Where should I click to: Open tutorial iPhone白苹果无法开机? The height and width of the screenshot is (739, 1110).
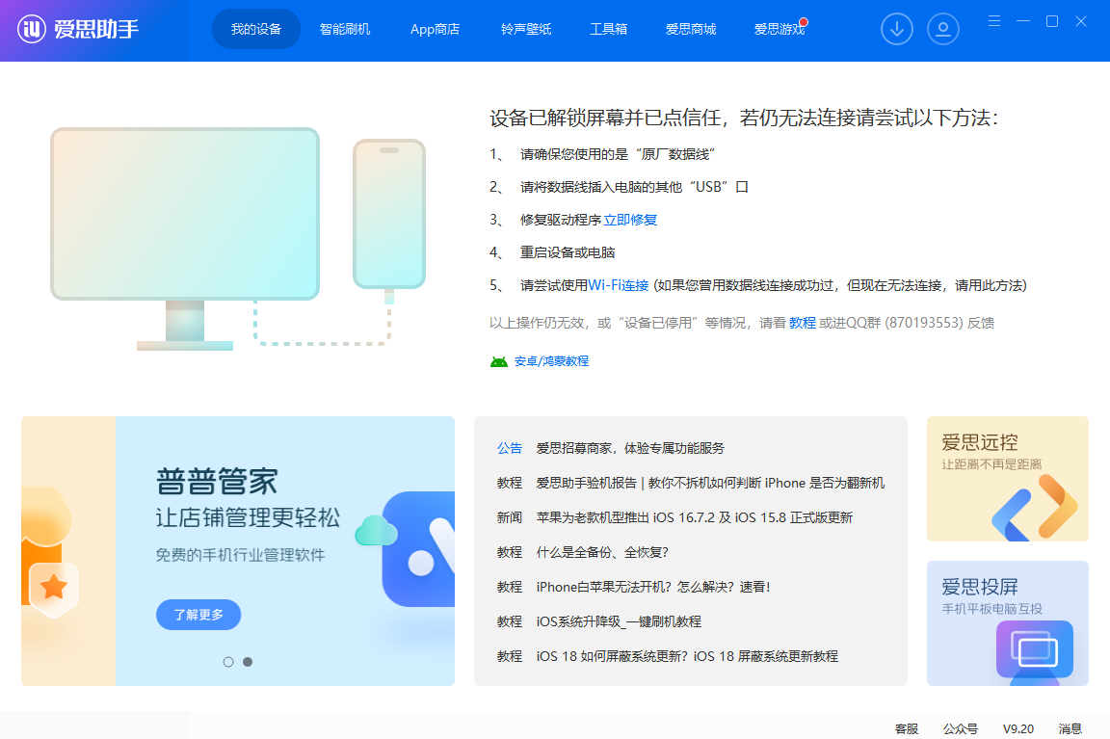(x=653, y=587)
